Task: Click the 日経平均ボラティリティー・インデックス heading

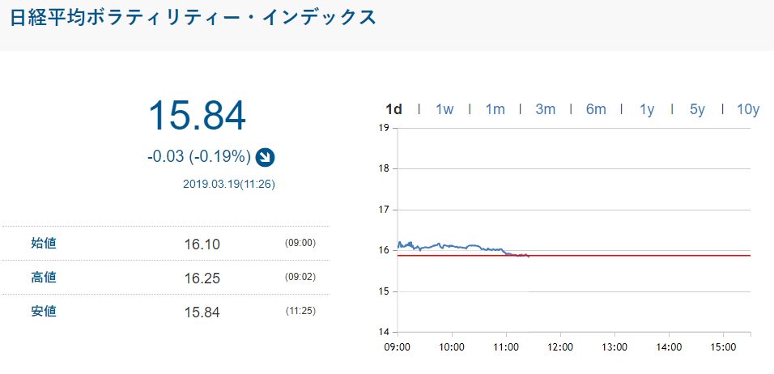Action: tap(193, 17)
